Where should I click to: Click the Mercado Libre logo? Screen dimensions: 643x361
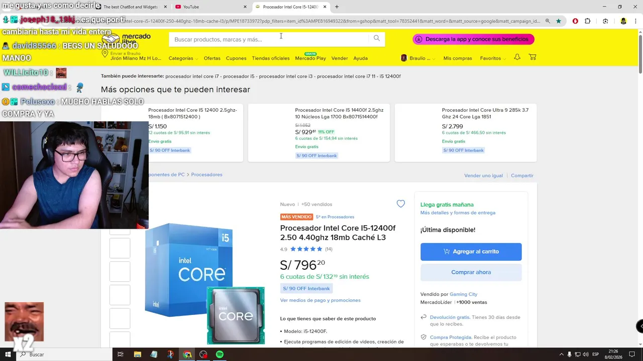tap(127, 39)
